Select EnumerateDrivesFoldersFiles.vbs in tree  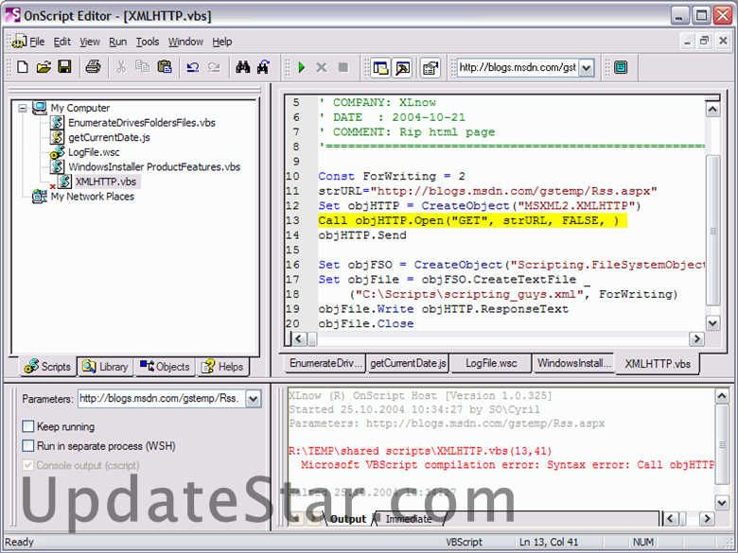(142, 123)
